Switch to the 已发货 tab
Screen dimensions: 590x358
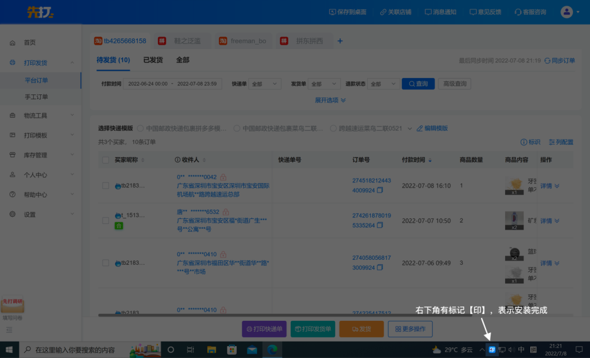pyautogui.click(x=152, y=60)
